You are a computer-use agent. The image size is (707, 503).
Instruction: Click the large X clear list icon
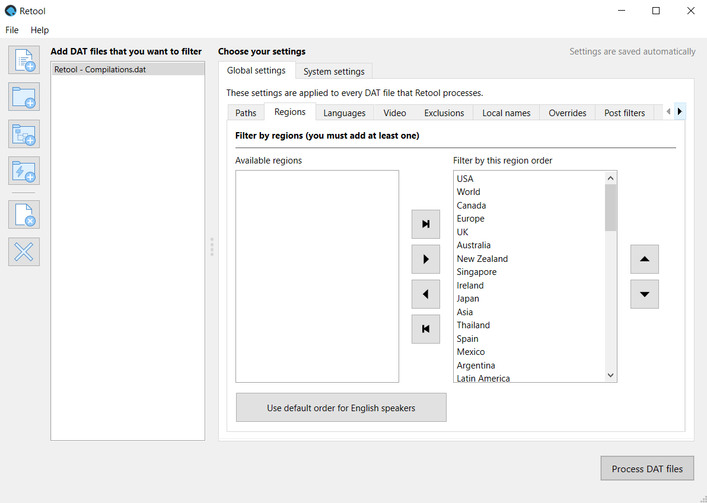coord(24,252)
